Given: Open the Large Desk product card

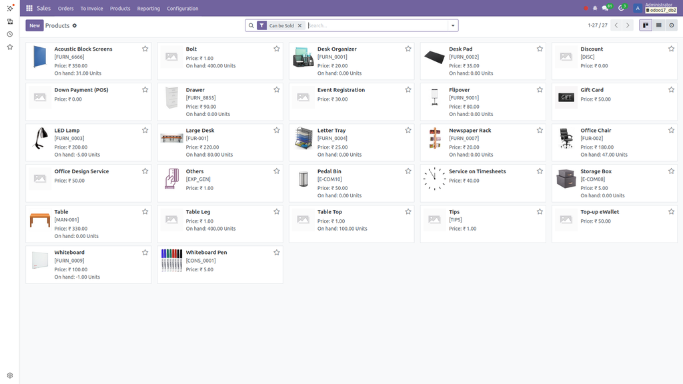Looking at the screenshot, I should pos(220,143).
